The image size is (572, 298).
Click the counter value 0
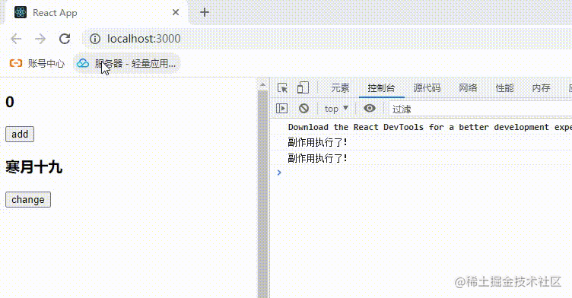[x=10, y=102]
